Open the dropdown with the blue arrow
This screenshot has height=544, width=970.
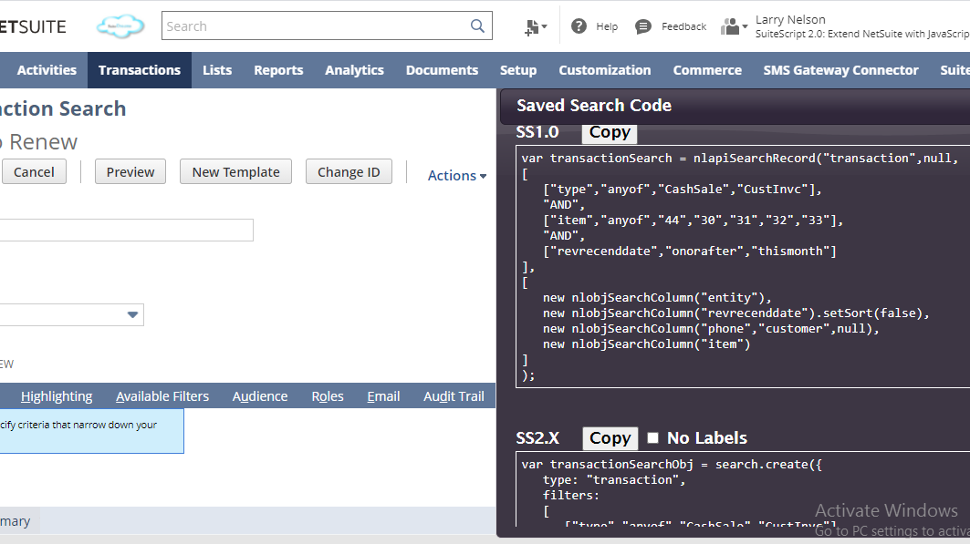132,315
